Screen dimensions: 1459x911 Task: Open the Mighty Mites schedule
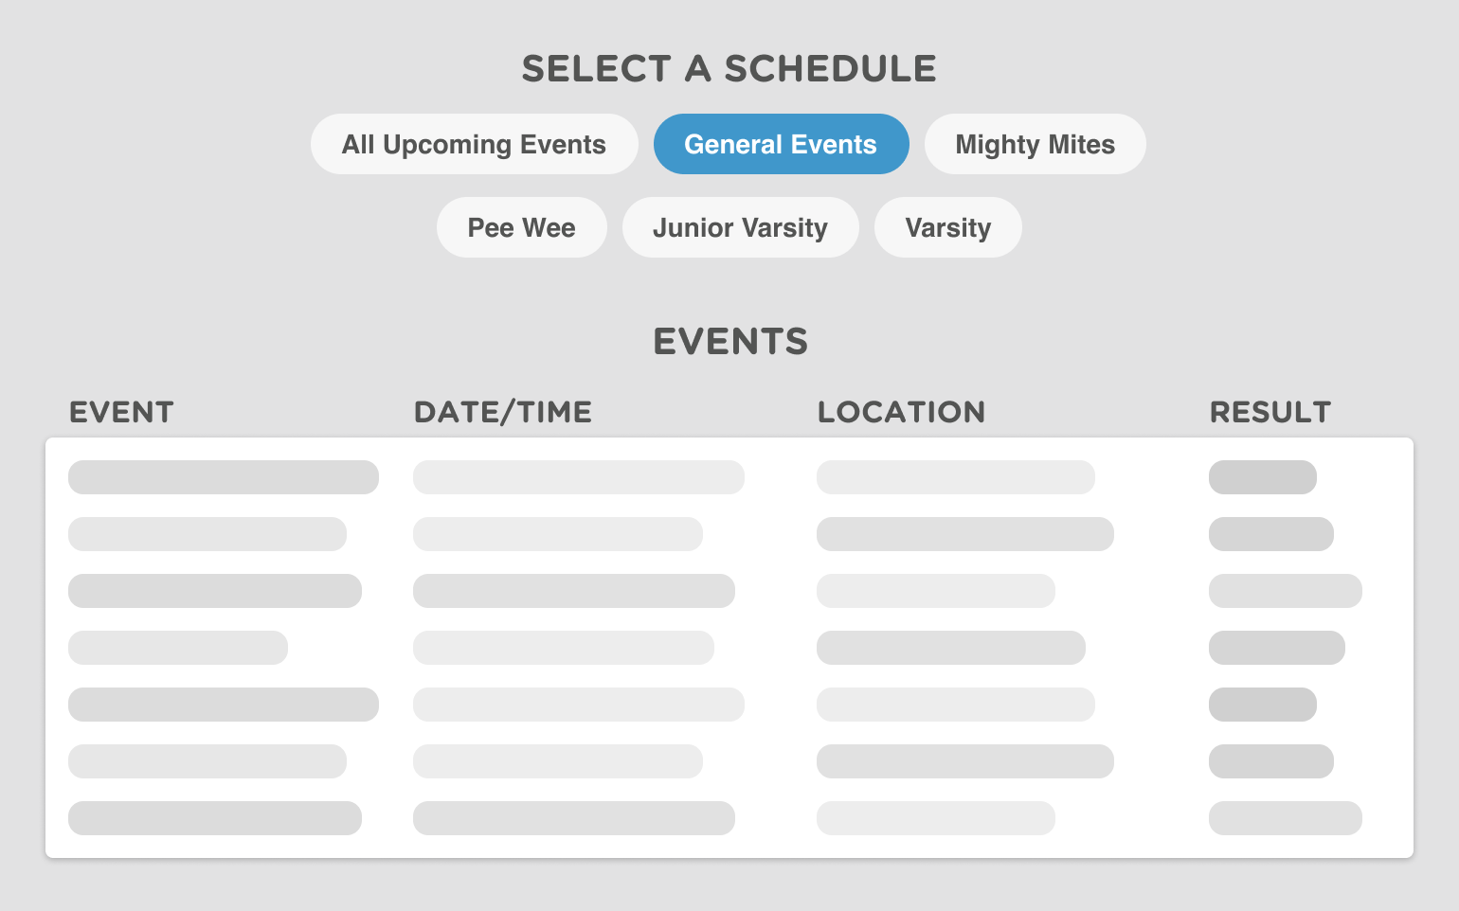coord(1035,144)
